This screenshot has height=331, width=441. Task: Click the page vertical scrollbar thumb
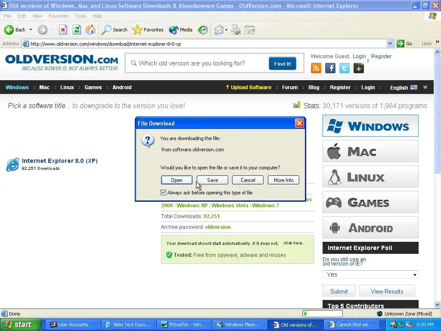coord(438,114)
